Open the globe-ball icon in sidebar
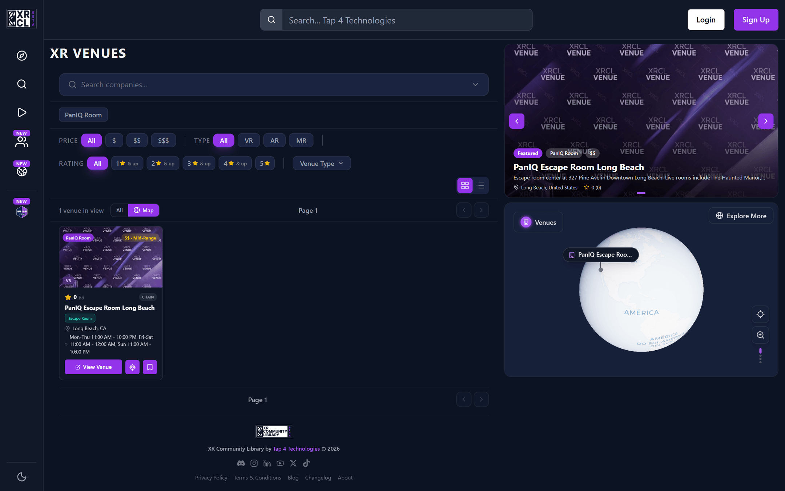The height and width of the screenshot is (491, 785). pos(22,171)
